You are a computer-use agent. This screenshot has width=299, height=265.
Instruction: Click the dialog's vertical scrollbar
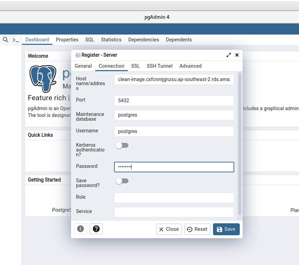pos(239,144)
